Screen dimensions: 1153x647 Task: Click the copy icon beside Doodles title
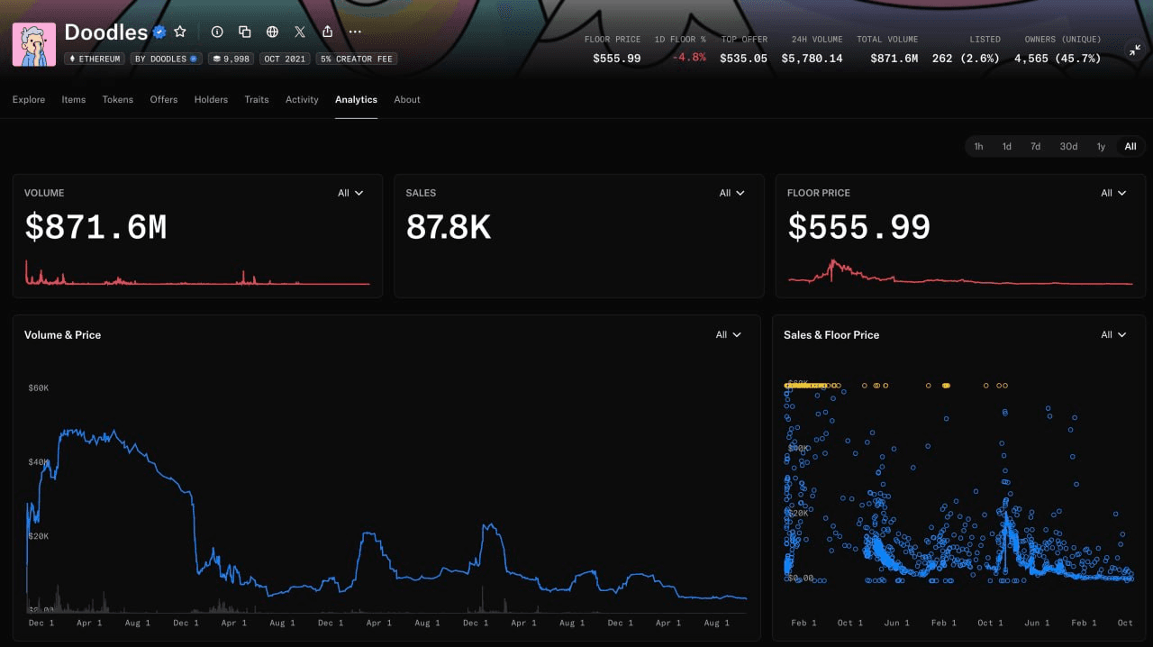[x=244, y=32]
